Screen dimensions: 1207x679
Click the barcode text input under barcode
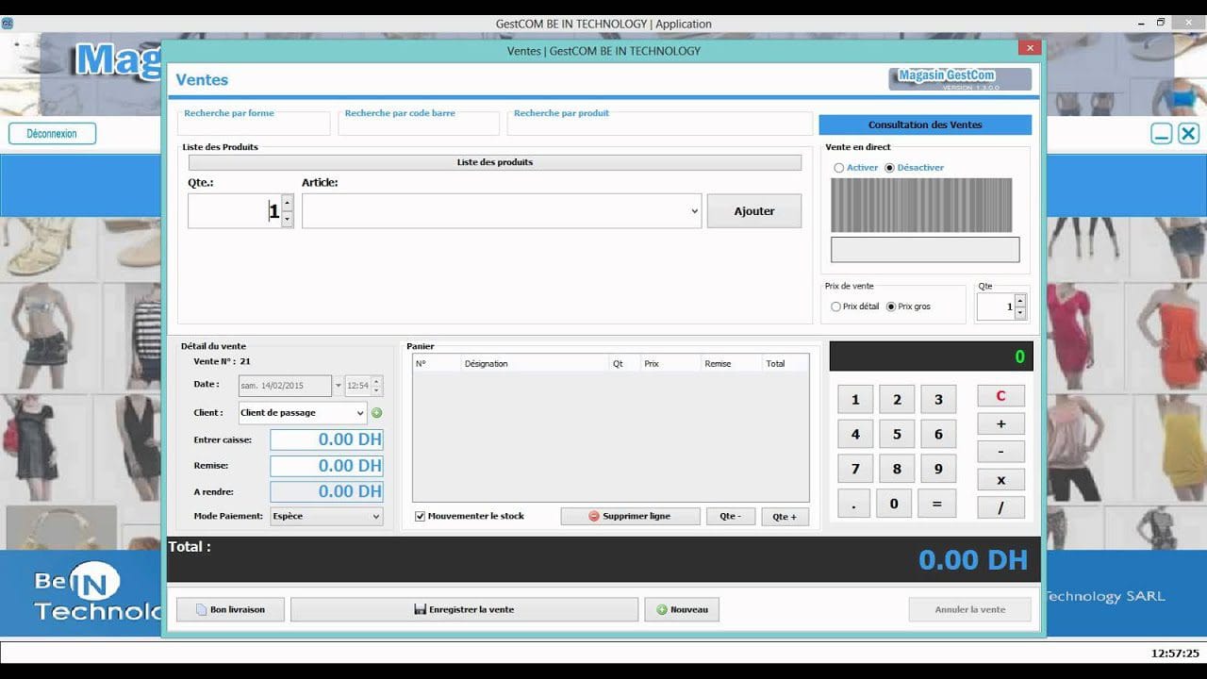925,249
